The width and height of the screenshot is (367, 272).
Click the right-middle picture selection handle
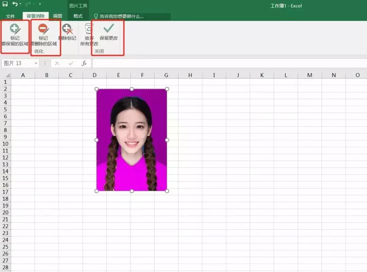coord(167,140)
